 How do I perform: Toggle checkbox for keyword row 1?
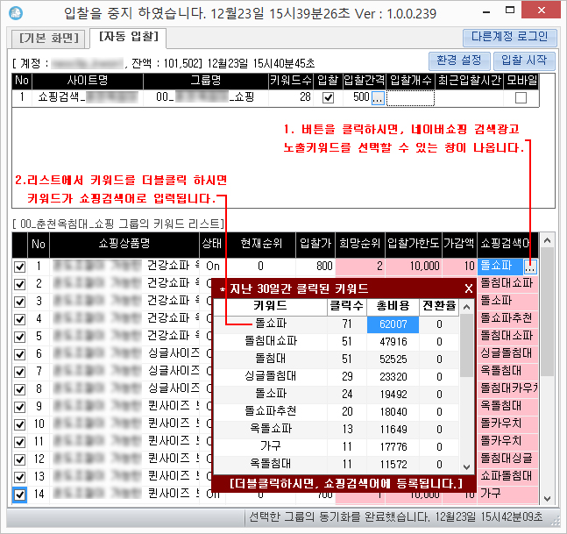click(x=19, y=267)
